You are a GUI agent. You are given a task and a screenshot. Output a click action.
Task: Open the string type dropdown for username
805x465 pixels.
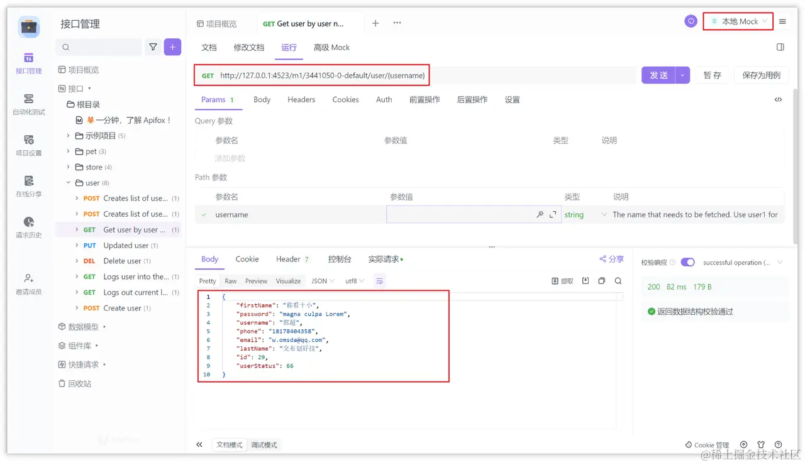pos(586,214)
